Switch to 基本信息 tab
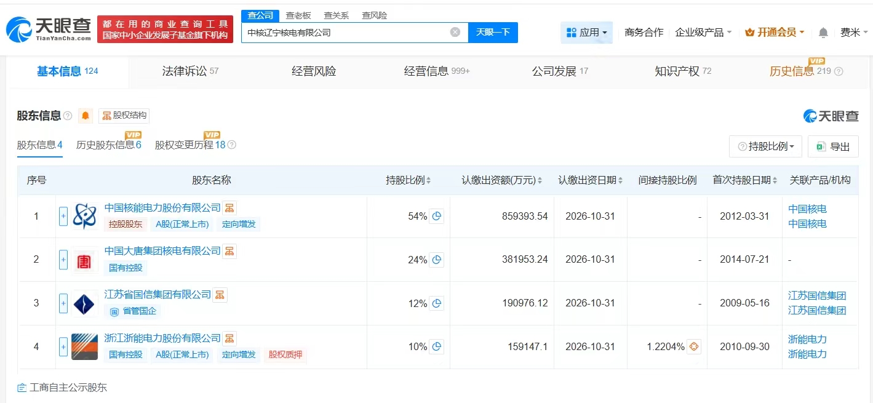 point(68,71)
